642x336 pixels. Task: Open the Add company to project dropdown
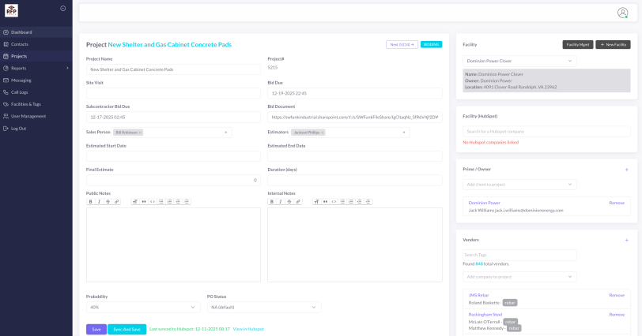tap(519, 277)
